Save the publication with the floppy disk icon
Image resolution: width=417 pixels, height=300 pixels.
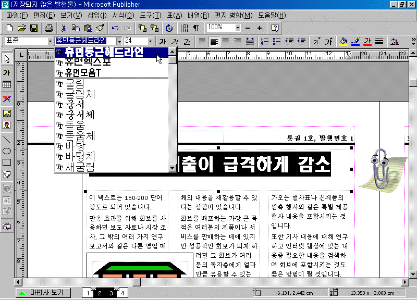point(34,28)
